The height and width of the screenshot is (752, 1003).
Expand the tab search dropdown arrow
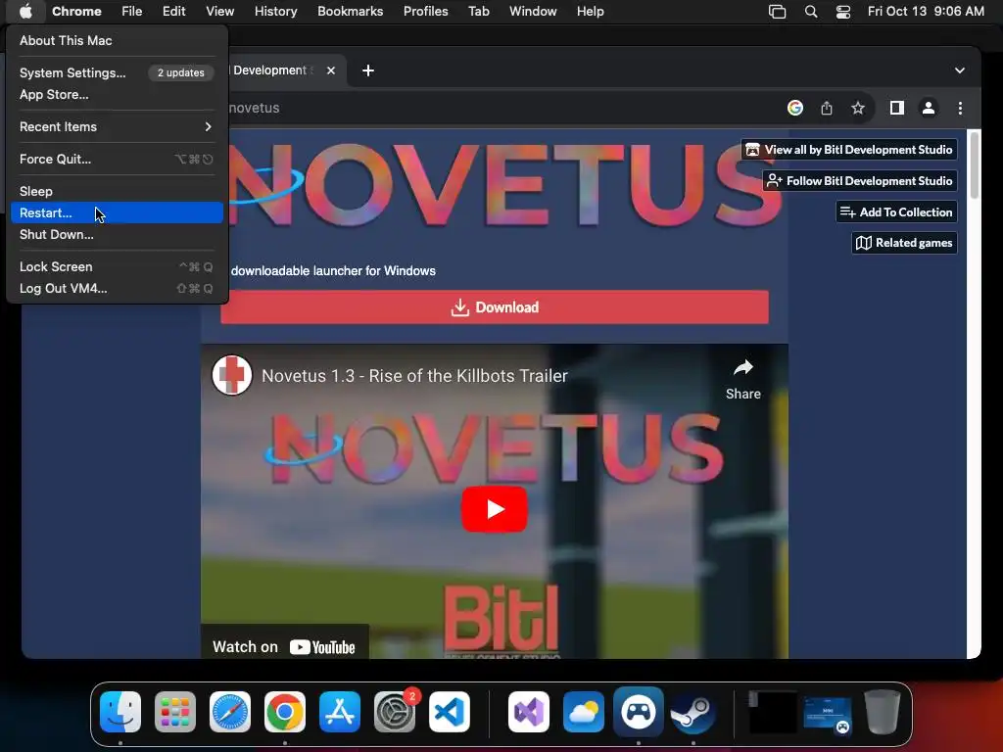tap(960, 70)
